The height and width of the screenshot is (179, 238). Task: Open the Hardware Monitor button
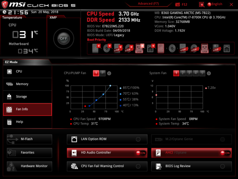[x=29, y=166]
